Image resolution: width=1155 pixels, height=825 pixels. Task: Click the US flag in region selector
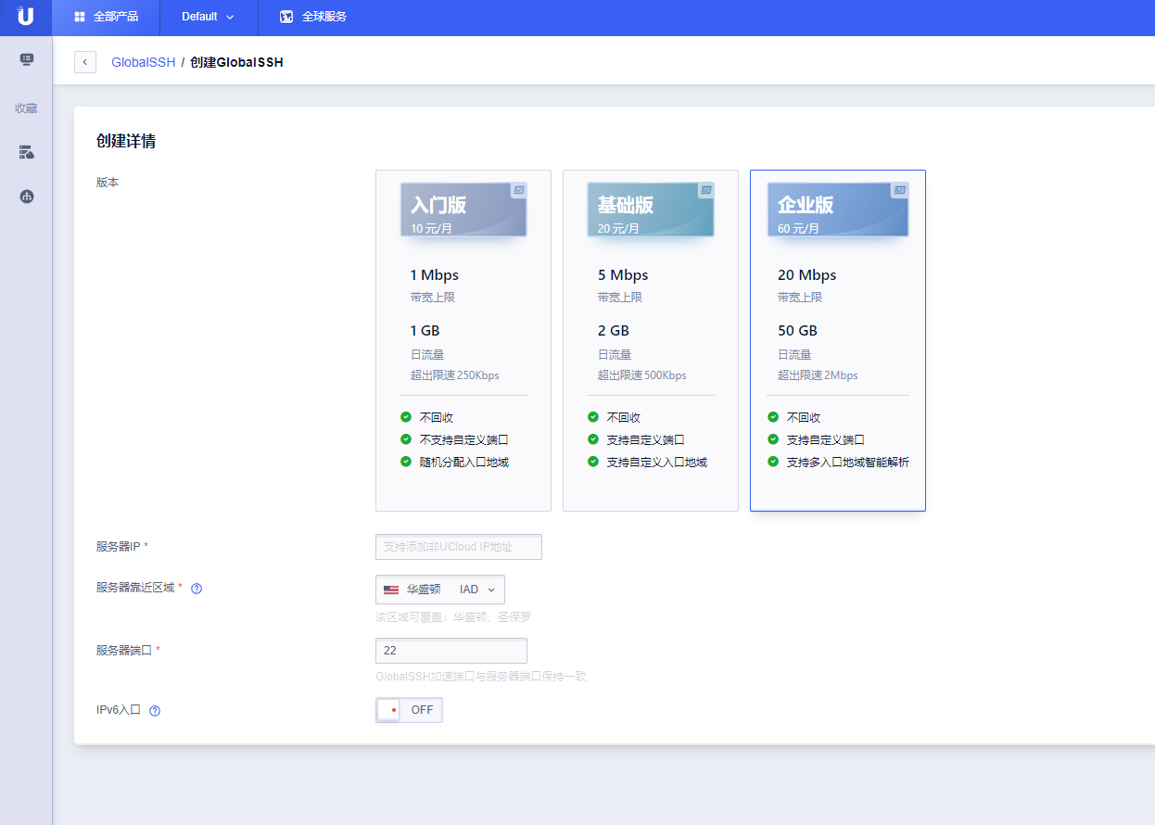pyautogui.click(x=391, y=590)
